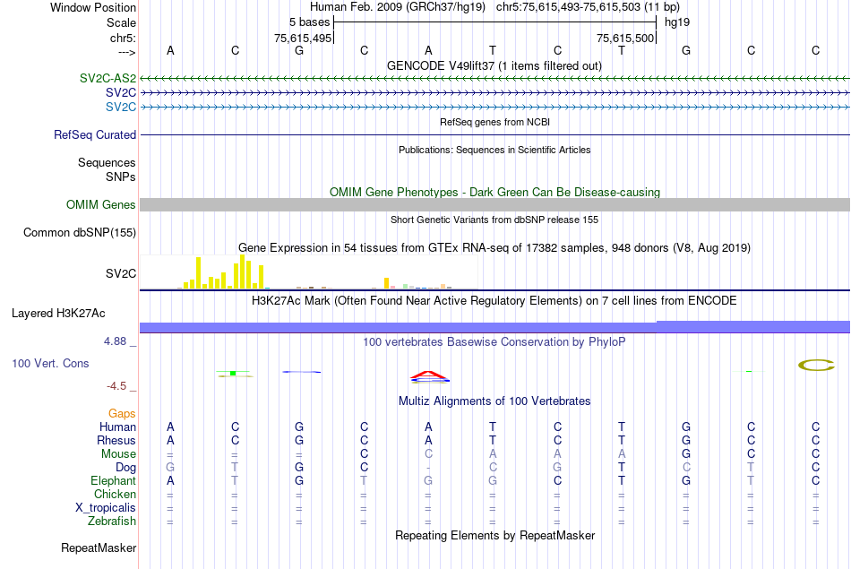Click the 4.88 upper scale value
The width and height of the screenshot is (851, 569).
(x=115, y=341)
